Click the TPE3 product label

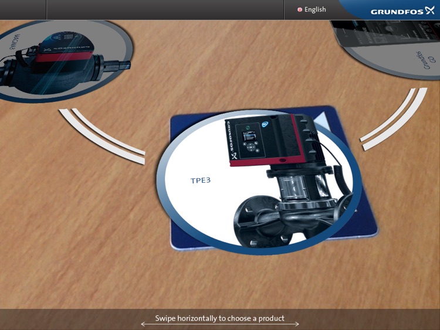point(201,181)
